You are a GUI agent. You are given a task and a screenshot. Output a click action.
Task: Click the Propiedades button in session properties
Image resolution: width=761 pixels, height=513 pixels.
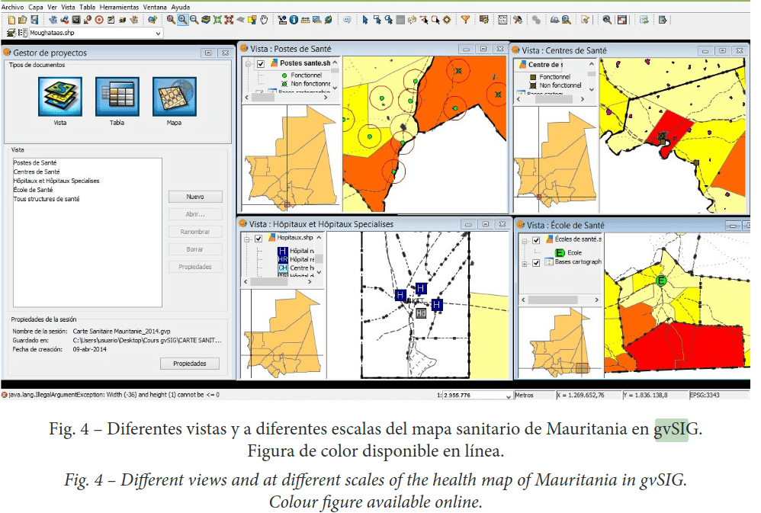[x=189, y=364]
